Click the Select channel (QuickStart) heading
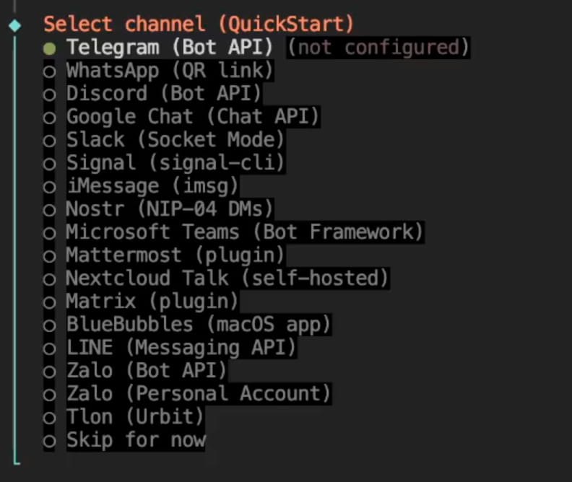 click(199, 24)
